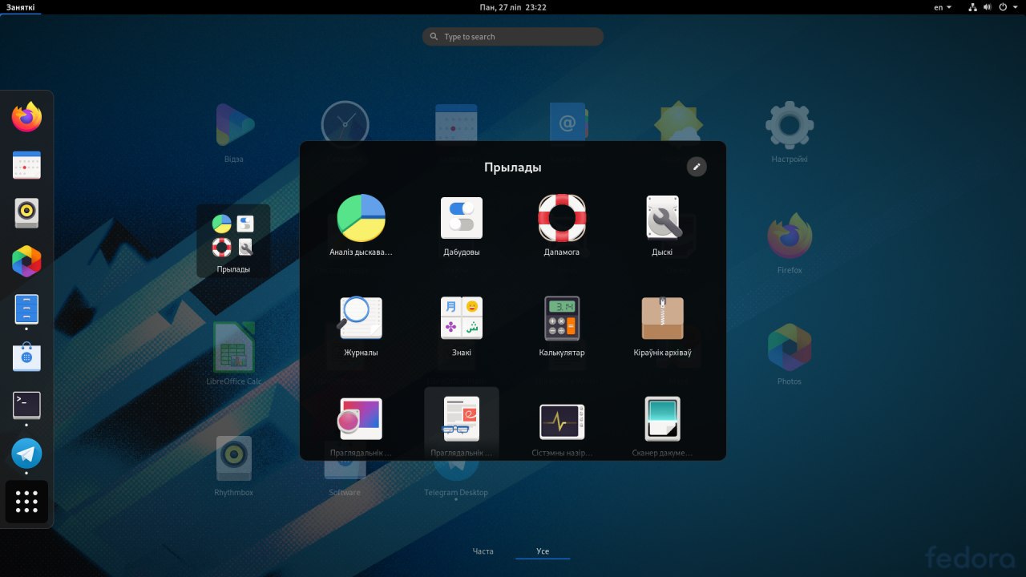This screenshot has width=1026, height=577.
Task: Switch to the Усе all apps tab
Action: point(543,551)
